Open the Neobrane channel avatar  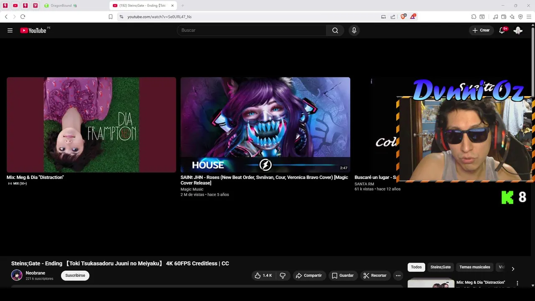[x=17, y=275]
